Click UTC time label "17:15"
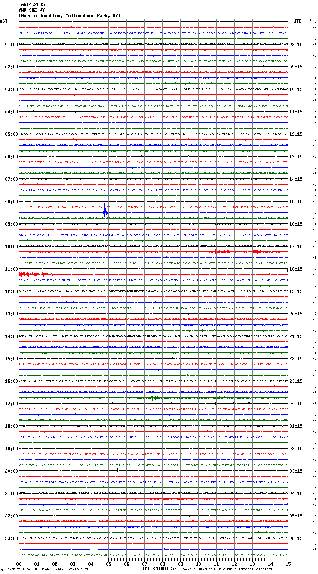This screenshot has height=574, width=318. pyautogui.click(x=296, y=247)
